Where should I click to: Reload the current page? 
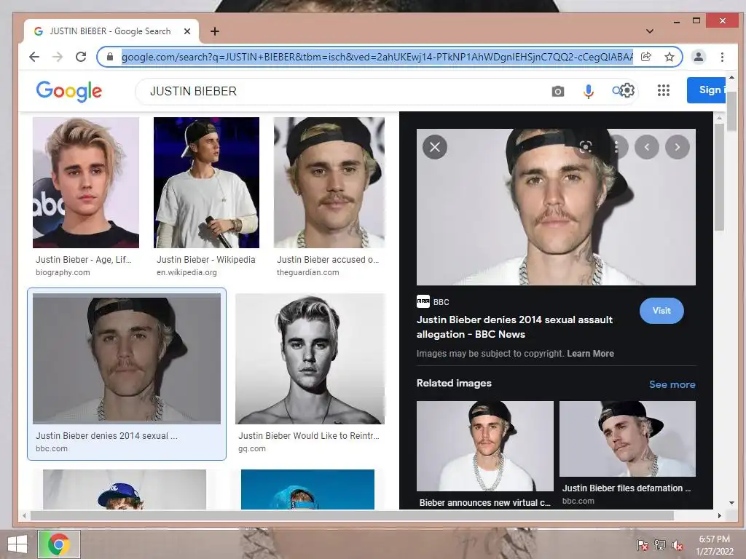[x=81, y=57]
